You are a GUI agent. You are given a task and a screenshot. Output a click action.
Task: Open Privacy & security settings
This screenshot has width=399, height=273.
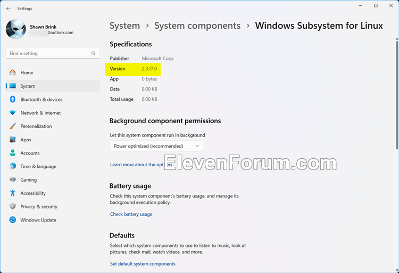[53, 207]
